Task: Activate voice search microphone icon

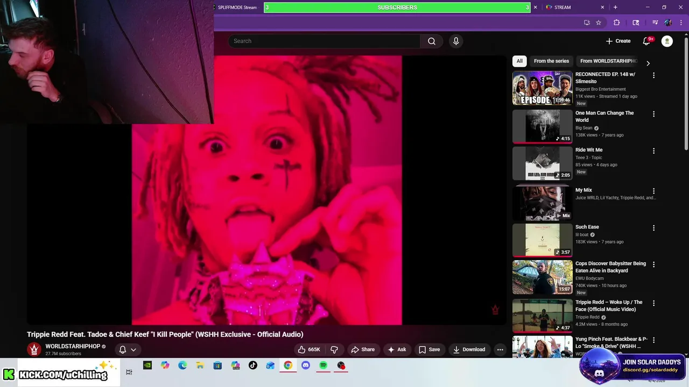Action: click(456, 41)
